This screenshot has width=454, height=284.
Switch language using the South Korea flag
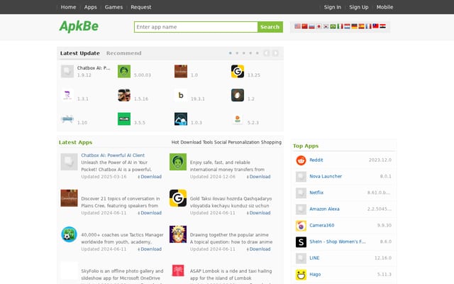tap(326, 26)
